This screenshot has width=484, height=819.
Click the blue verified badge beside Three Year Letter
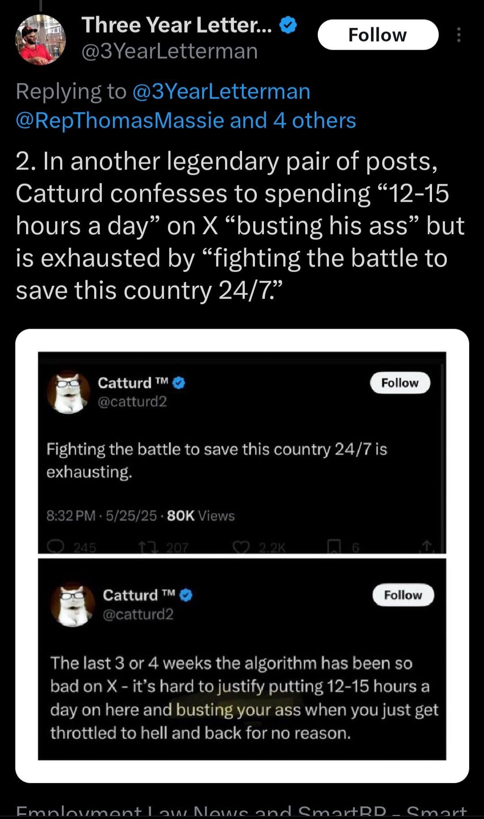pyautogui.click(x=288, y=26)
